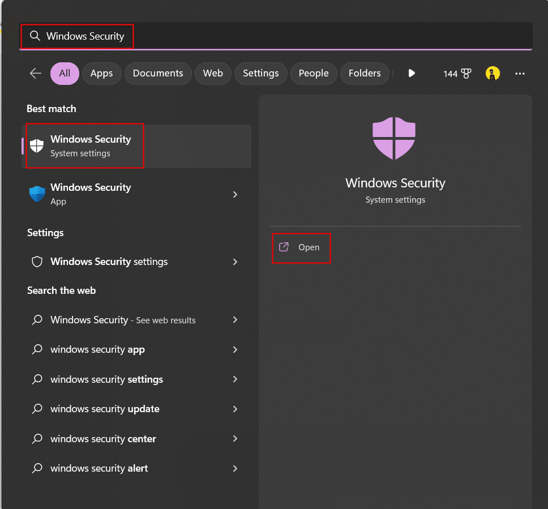Viewport: 548px width, 509px height.
Task: Click search icon beside 'See web results'
Action: (37, 320)
